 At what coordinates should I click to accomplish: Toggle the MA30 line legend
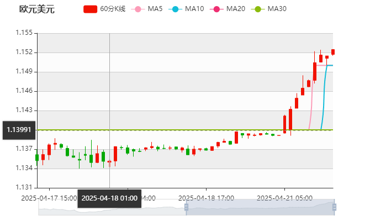(x=269, y=9)
